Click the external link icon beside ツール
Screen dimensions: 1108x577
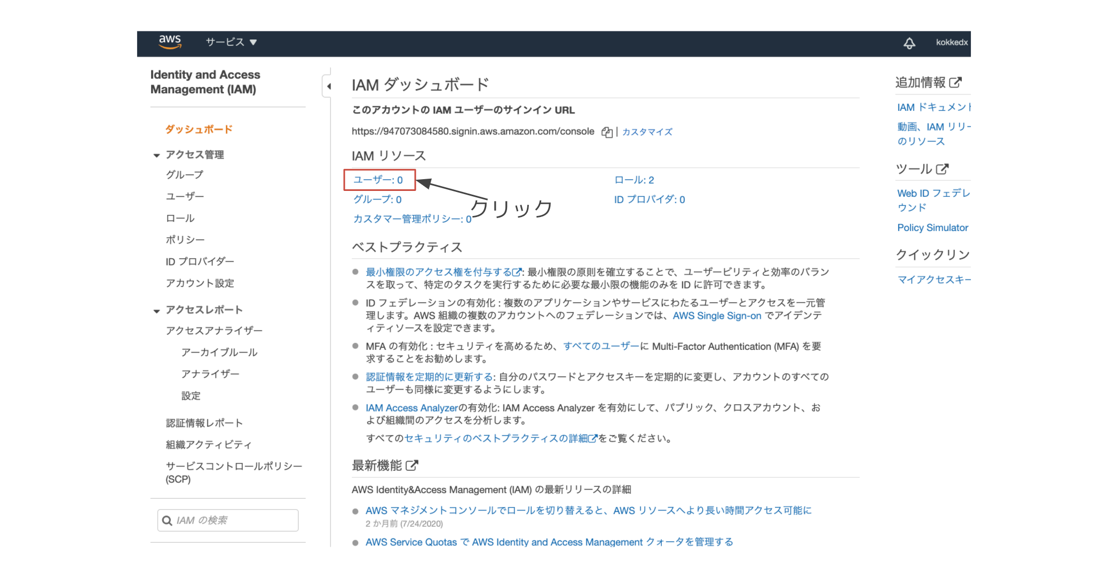942,169
